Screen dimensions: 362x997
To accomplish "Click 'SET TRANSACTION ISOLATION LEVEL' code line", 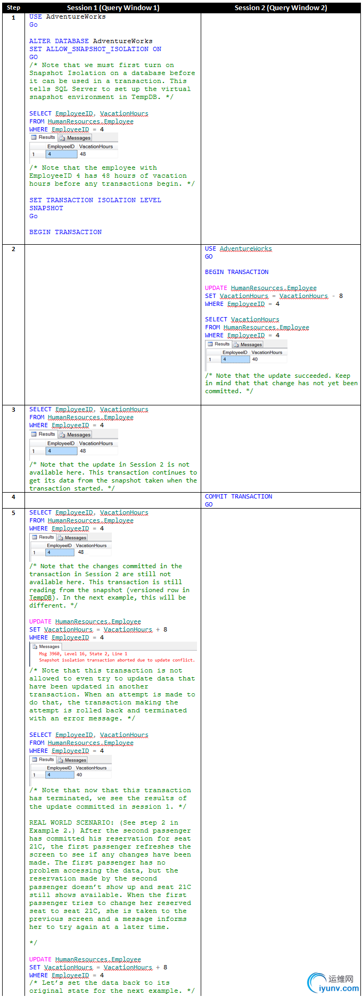I will [95, 200].
